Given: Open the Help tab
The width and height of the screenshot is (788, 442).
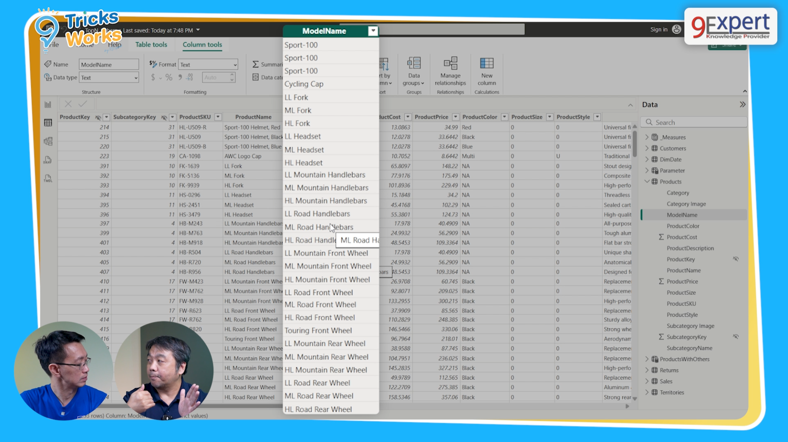Looking at the screenshot, I should pos(114,44).
